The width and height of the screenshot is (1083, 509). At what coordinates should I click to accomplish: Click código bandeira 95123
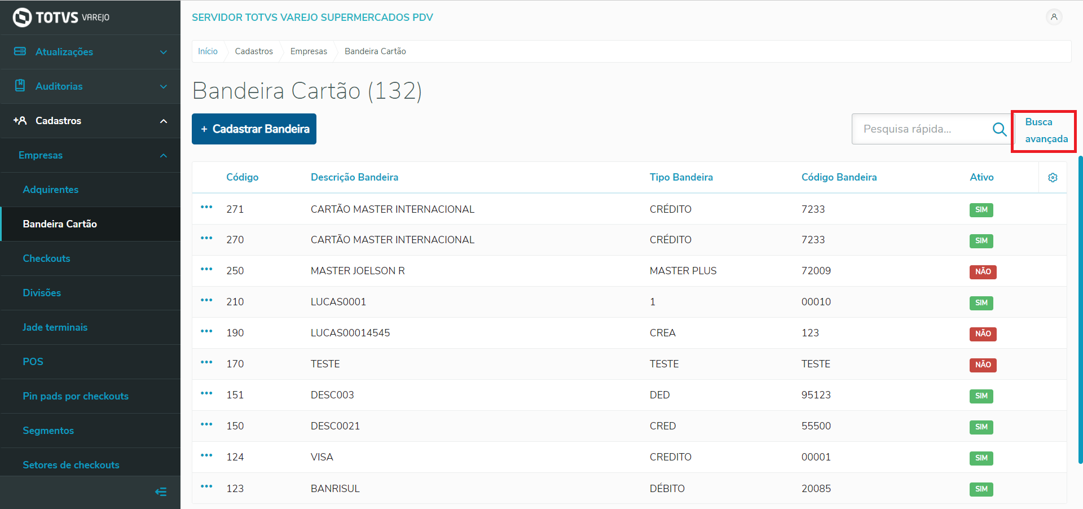click(816, 395)
